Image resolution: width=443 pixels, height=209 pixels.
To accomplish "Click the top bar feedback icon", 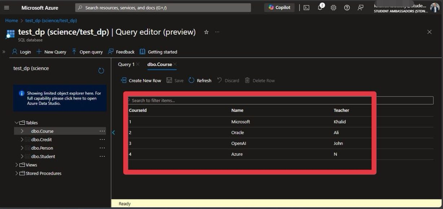I will (361, 8).
